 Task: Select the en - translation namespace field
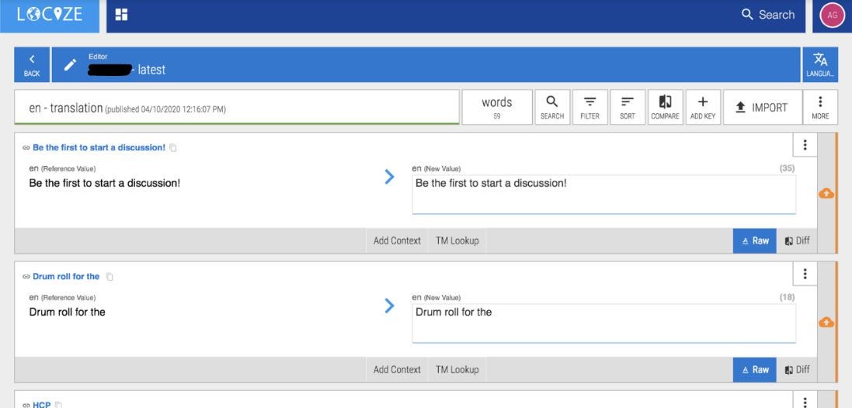(237, 107)
